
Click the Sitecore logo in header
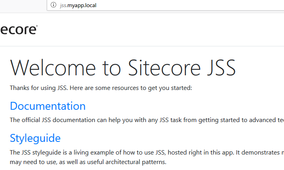click(19, 30)
